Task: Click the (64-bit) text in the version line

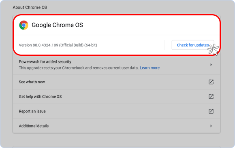Action: click(91, 45)
